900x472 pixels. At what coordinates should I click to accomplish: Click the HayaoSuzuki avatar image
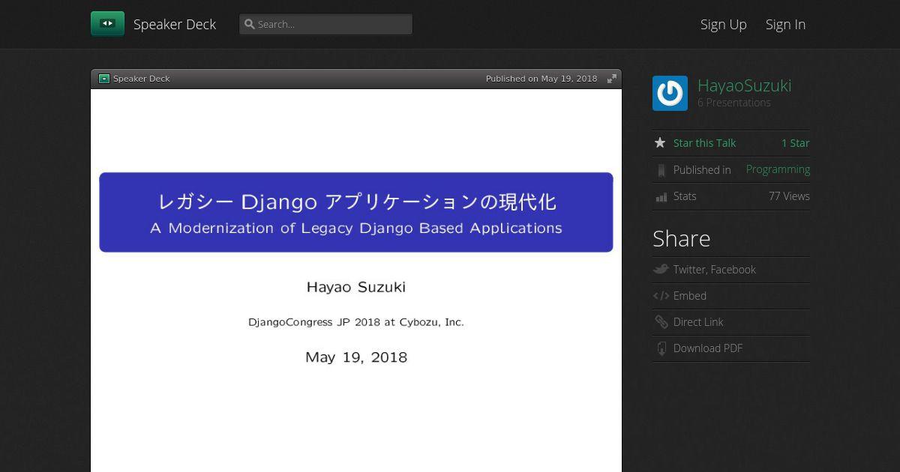click(x=670, y=94)
